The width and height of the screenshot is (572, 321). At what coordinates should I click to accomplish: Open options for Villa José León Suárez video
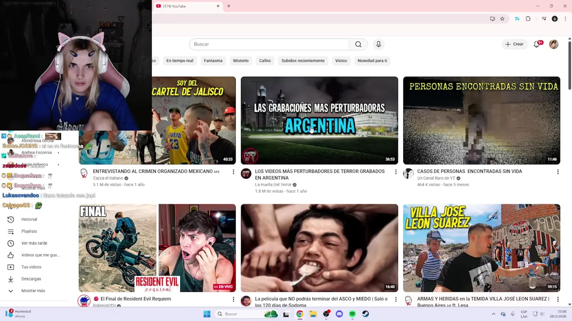pyautogui.click(x=558, y=299)
